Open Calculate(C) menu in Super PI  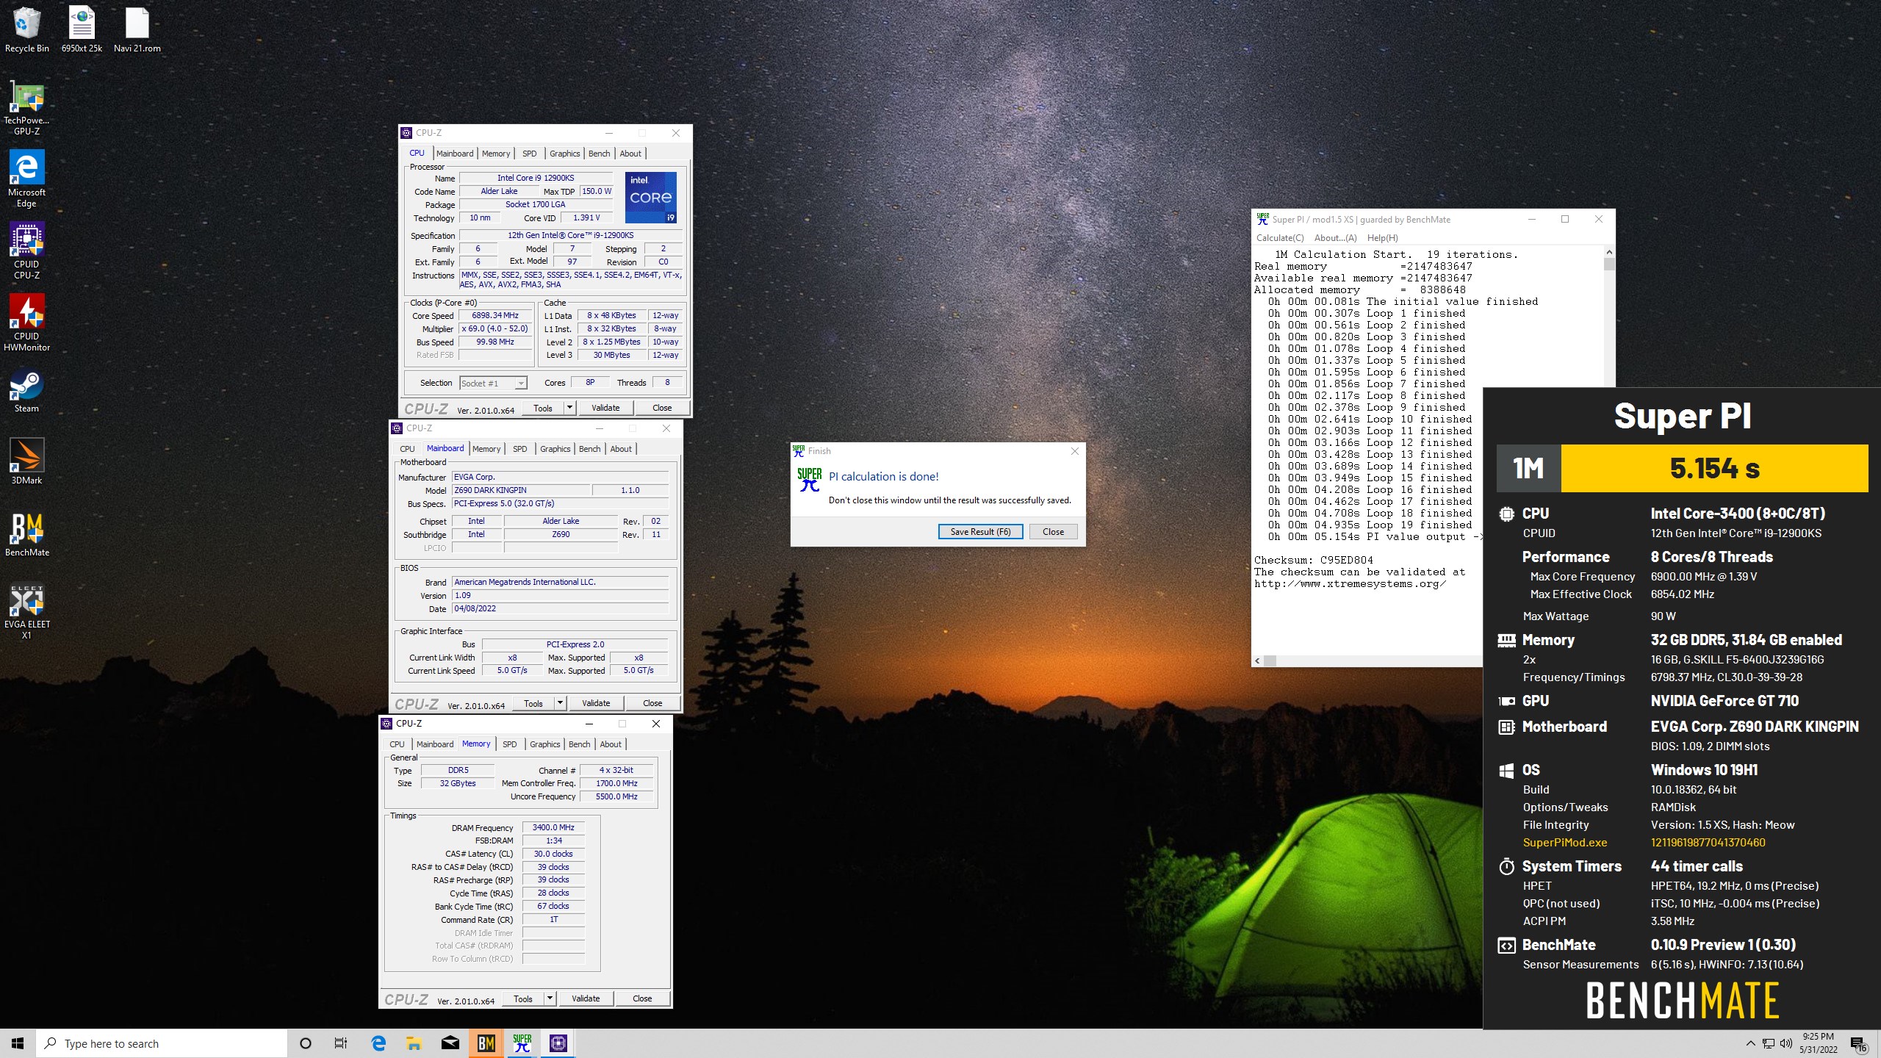1280,238
